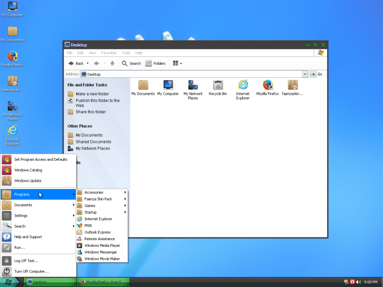The width and height of the screenshot is (383, 287).
Task: Select My Network Places in Desktop window
Action: [193, 90]
